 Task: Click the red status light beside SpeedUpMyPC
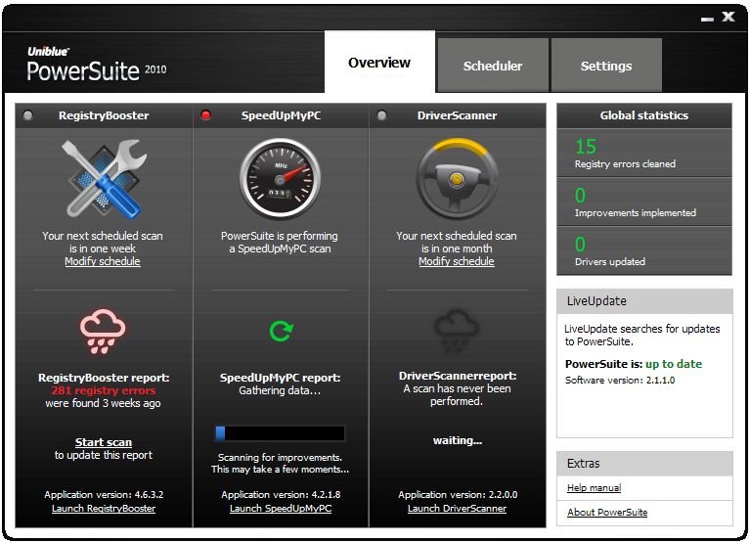click(205, 115)
